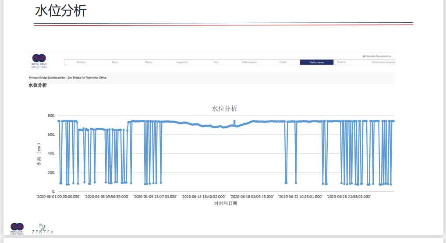The height and width of the screenshot is (243, 446).
Task: Select the Reports tab
Action: coord(341,62)
